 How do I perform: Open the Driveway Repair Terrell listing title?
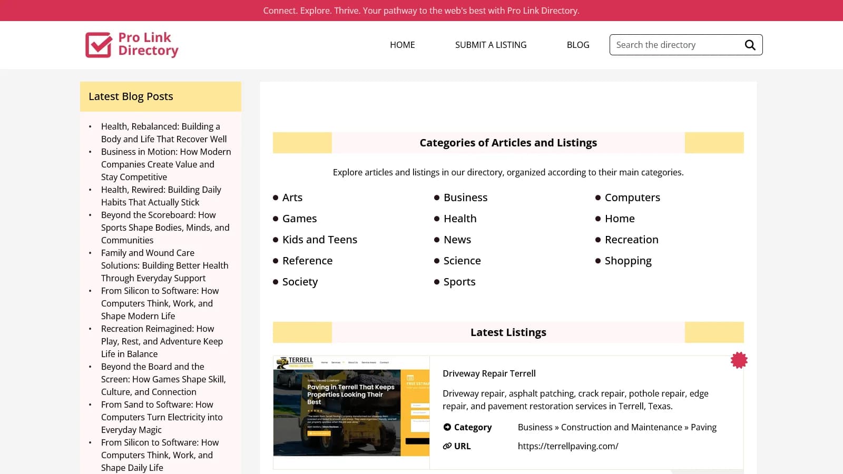click(489, 373)
